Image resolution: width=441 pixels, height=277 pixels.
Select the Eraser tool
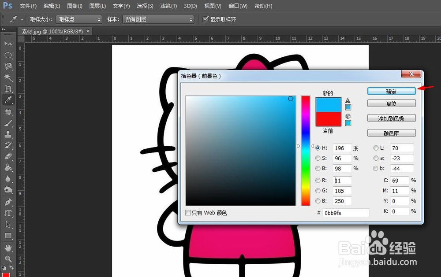pyautogui.click(x=8, y=156)
